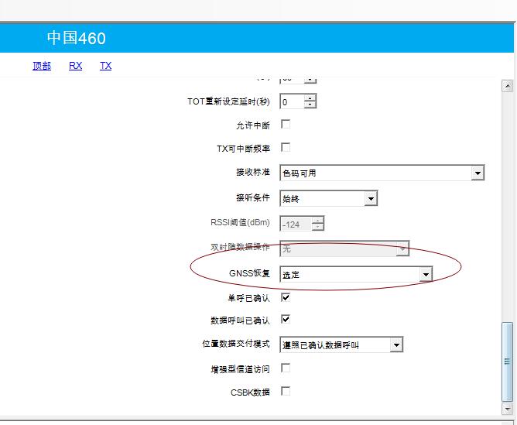
Task: Enable the 允许中断 checkbox
Action: [286, 124]
